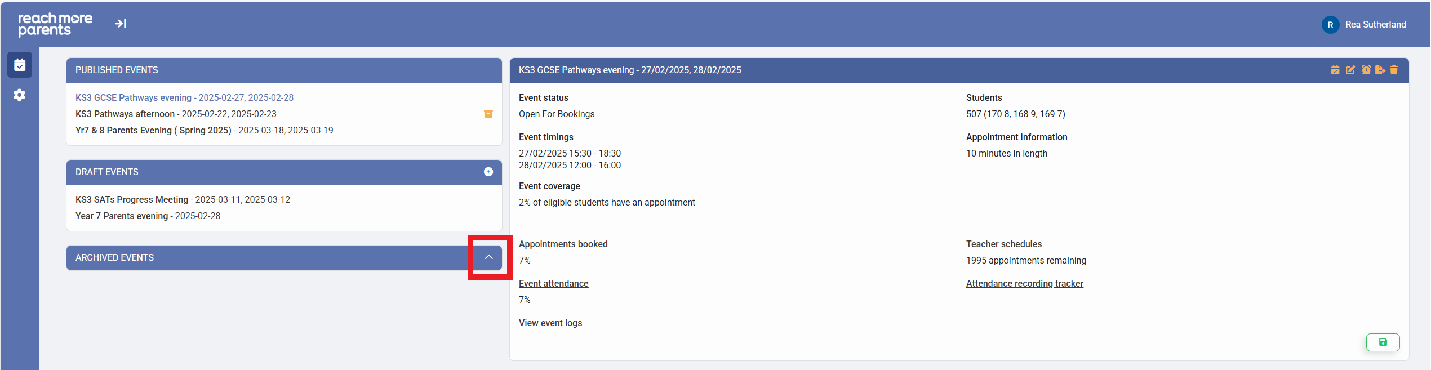Open the settings gear in the left sidebar
This screenshot has height=370, width=1431.
click(x=20, y=95)
